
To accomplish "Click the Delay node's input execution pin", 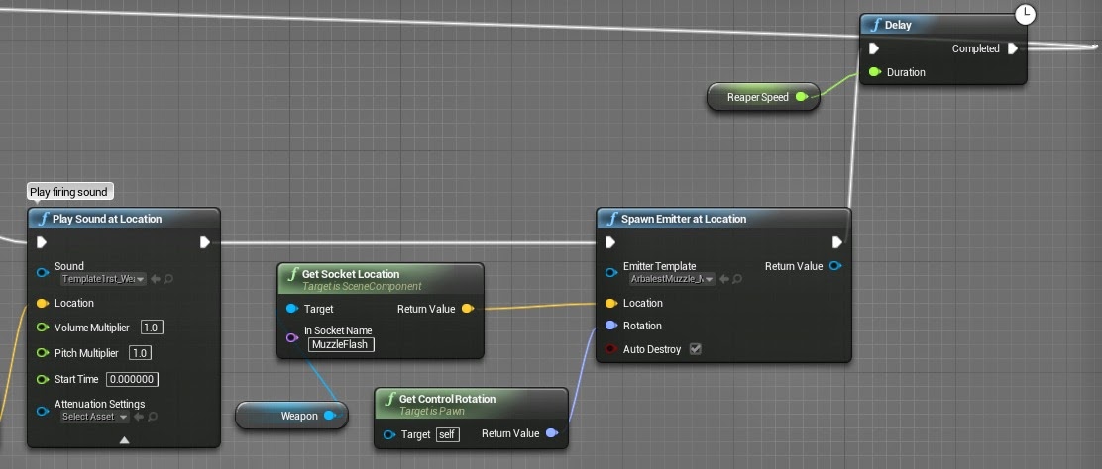I will [874, 48].
